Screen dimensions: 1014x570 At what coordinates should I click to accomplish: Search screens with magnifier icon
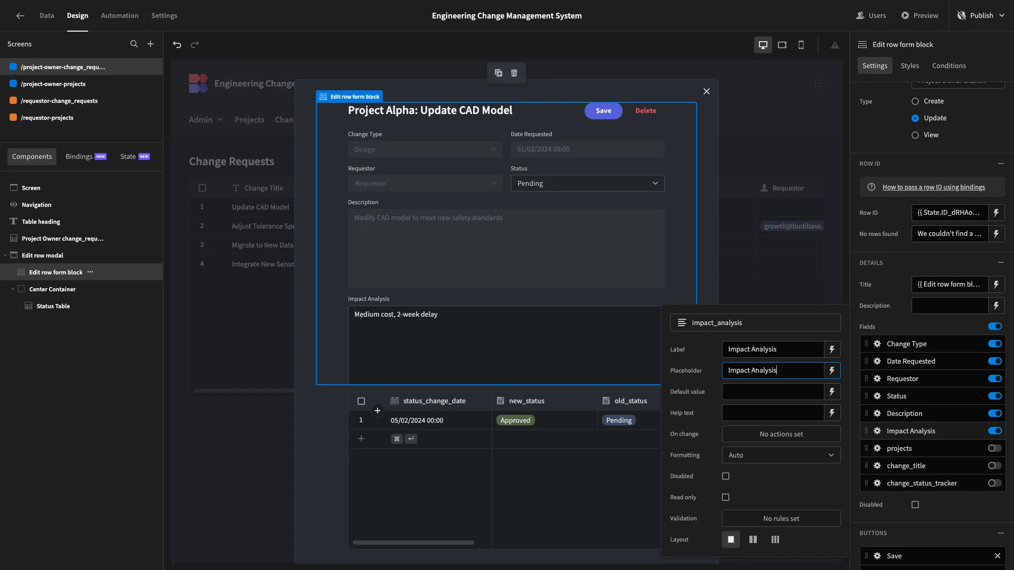134,44
